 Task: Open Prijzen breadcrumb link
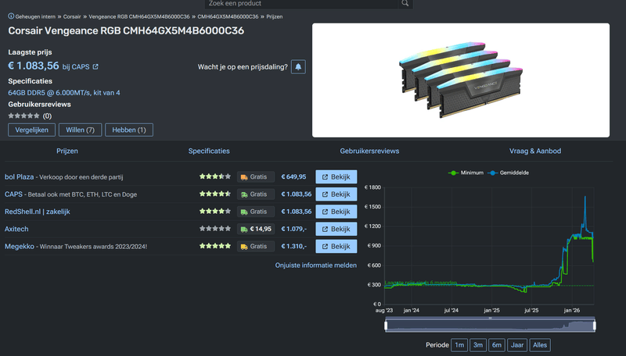(275, 16)
